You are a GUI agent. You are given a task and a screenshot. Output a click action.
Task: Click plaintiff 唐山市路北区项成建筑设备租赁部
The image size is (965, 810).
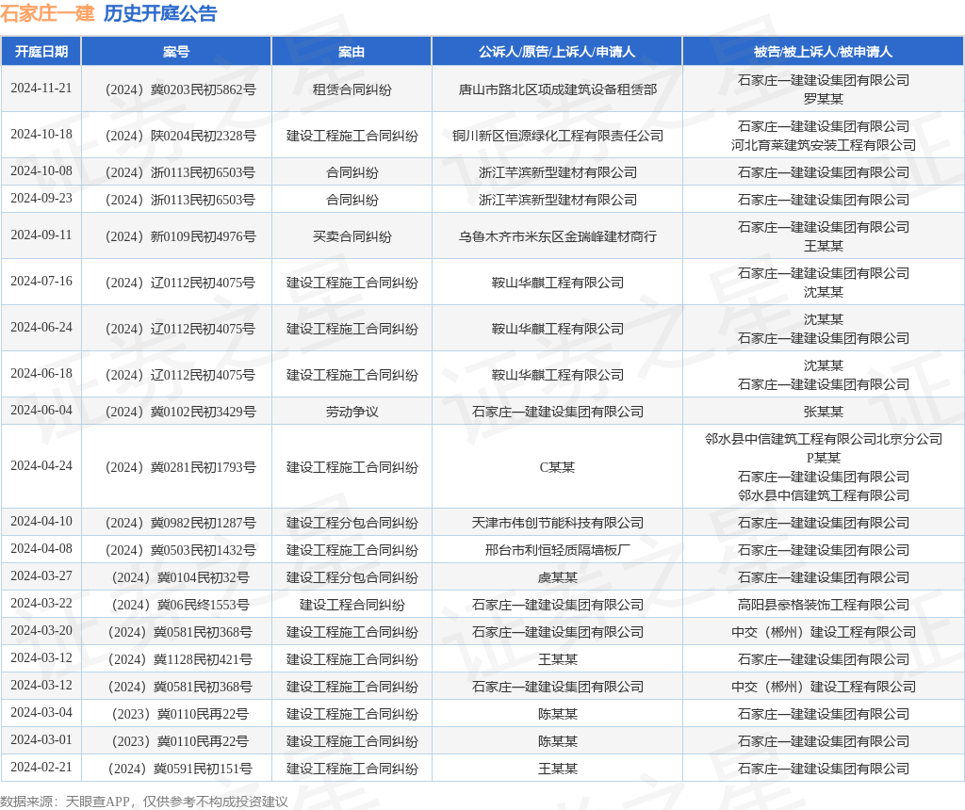click(x=557, y=89)
